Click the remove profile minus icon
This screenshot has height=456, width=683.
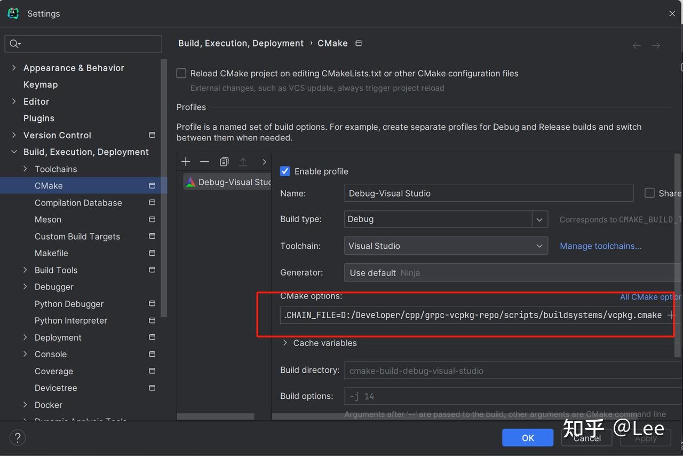coord(204,162)
